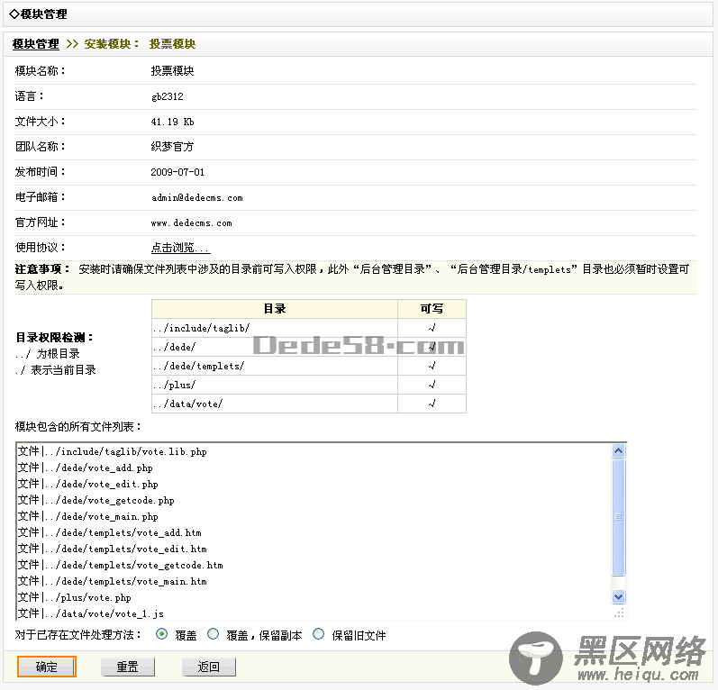Click file entry ../dede/vote_add.php
718x690 pixels.
[86, 468]
